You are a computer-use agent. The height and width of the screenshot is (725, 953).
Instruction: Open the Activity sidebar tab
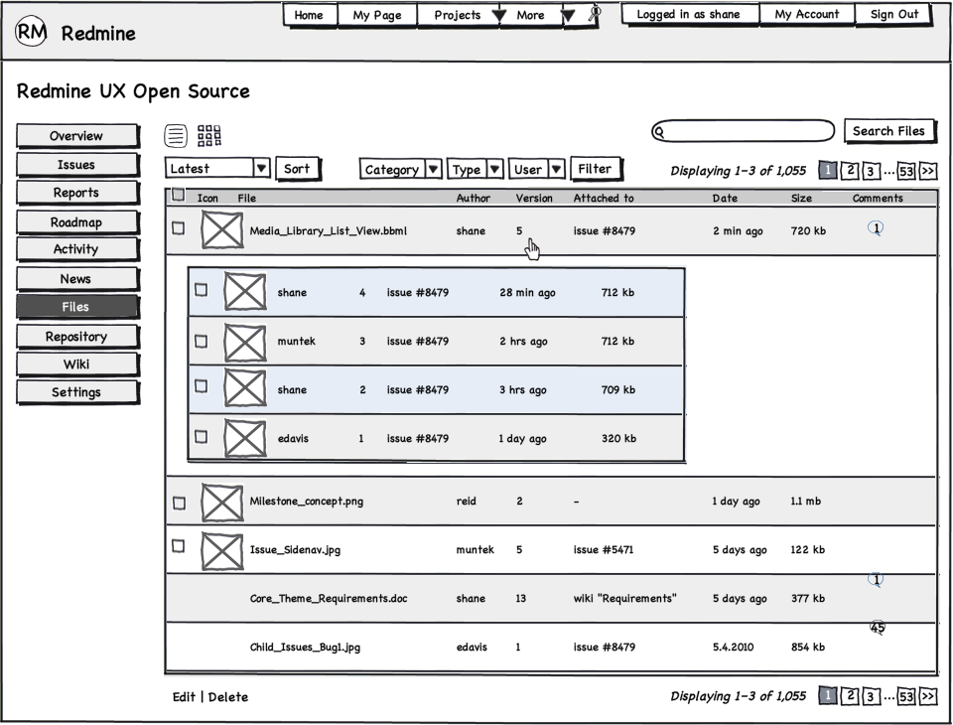point(76,248)
